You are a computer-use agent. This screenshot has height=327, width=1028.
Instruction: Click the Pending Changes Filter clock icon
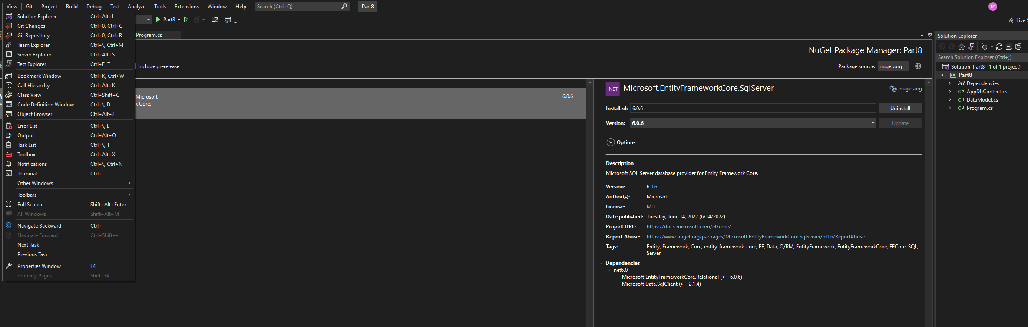[985, 46]
